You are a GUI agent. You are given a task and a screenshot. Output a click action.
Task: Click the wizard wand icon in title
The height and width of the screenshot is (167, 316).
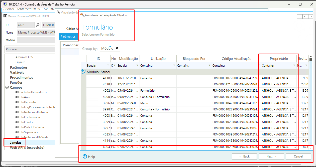[x=82, y=15]
